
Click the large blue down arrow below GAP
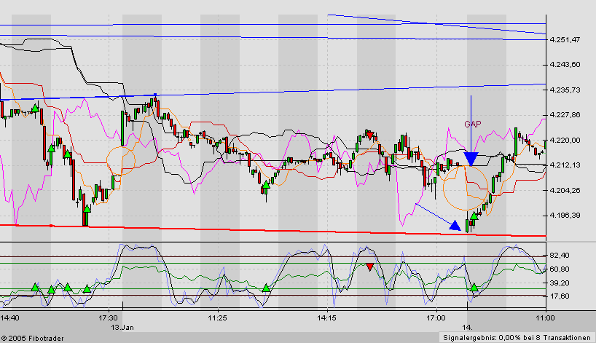click(471, 158)
